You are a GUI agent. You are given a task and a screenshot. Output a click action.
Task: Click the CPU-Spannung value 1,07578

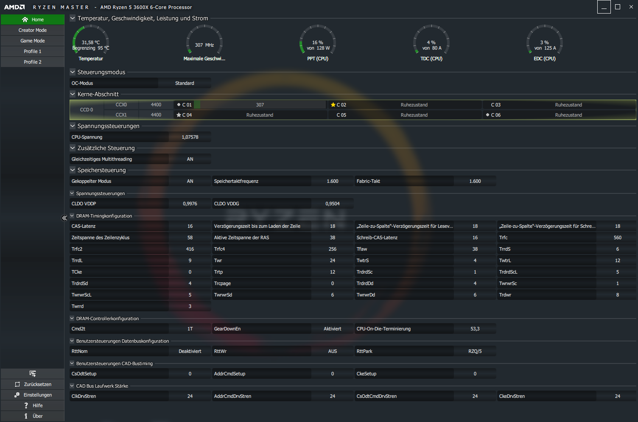coord(190,137)
